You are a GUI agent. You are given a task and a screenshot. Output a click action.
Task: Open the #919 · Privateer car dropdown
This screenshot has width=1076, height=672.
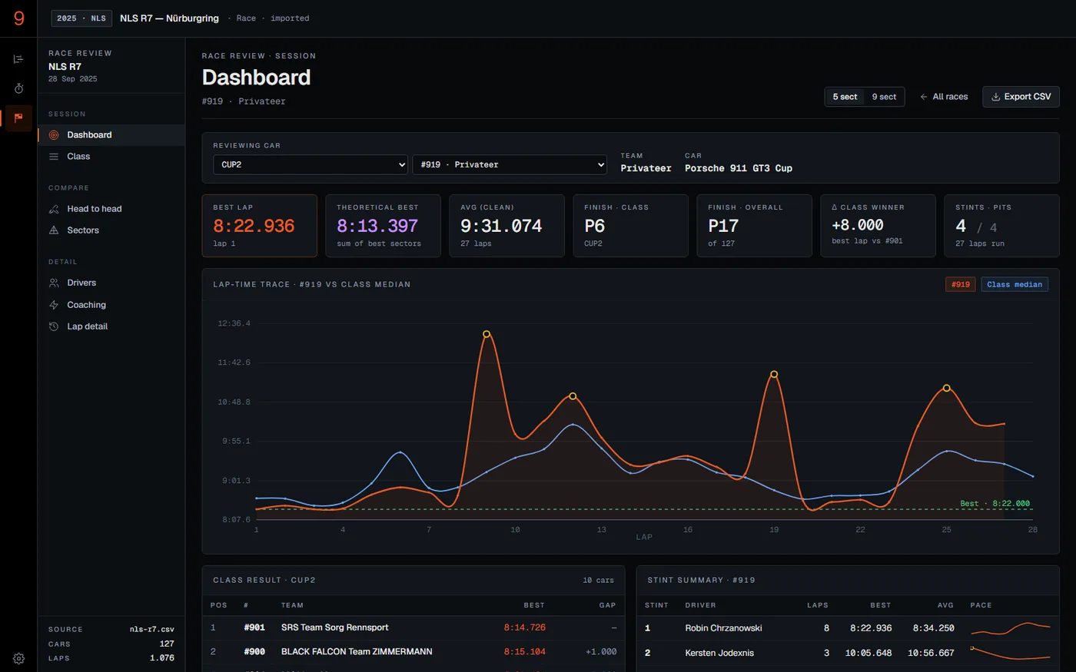coord(510,164)
